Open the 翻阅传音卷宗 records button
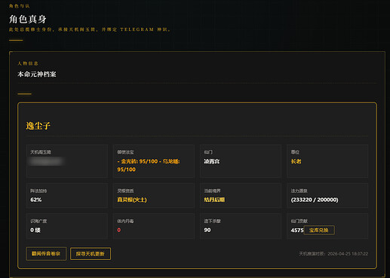The image size is (390, 278). click(46, 254)
